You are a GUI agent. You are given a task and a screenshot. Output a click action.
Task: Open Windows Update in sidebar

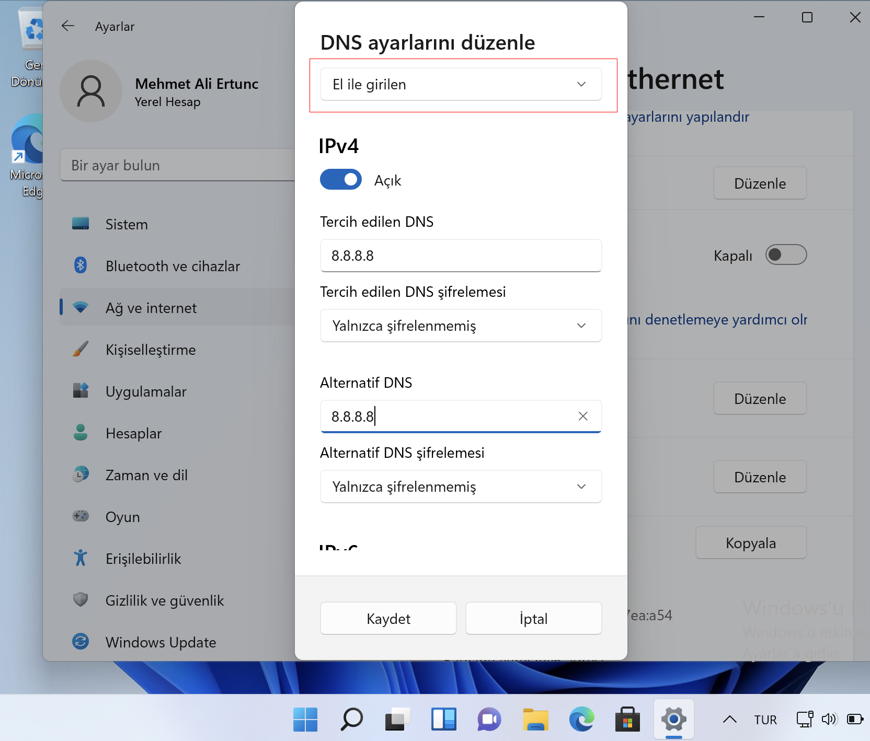click(161, 642)
